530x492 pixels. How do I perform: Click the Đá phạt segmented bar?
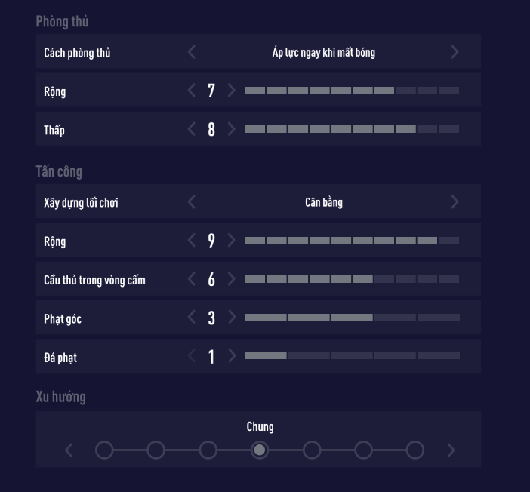click(x=352, y=356)
